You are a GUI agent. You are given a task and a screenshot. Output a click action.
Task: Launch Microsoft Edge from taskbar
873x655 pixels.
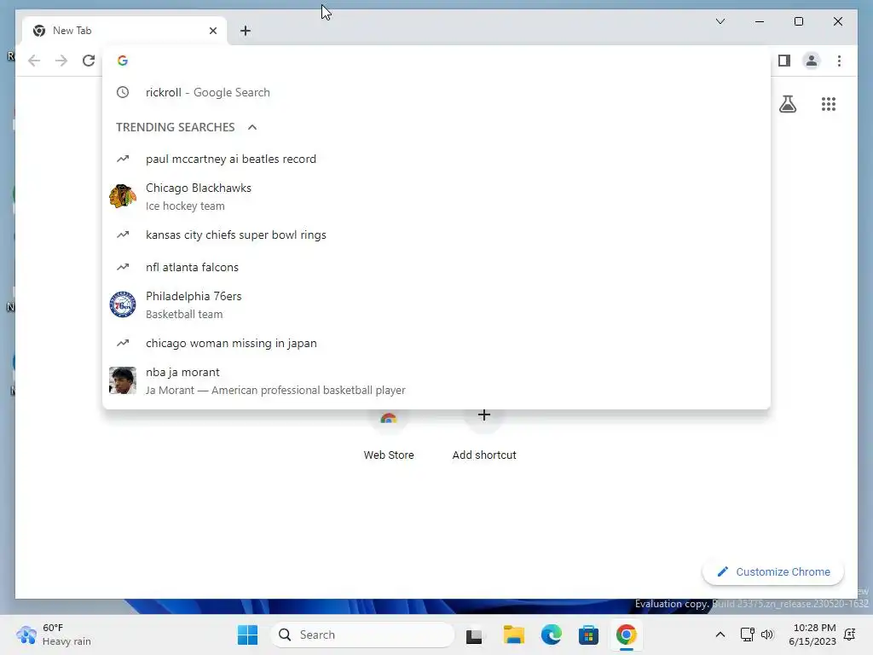[x=552, y=635]
